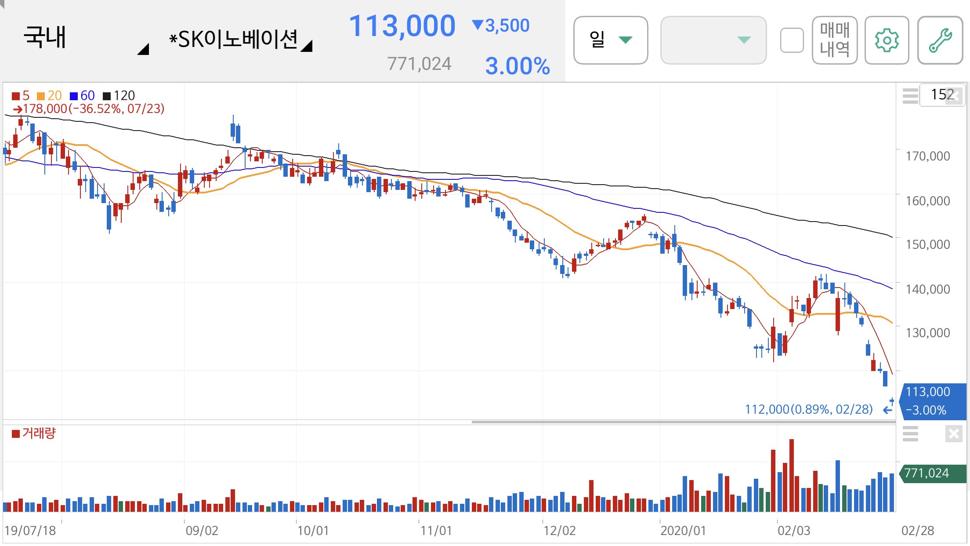
Task: Click the 11/01 date label
Action: point(436,531)
